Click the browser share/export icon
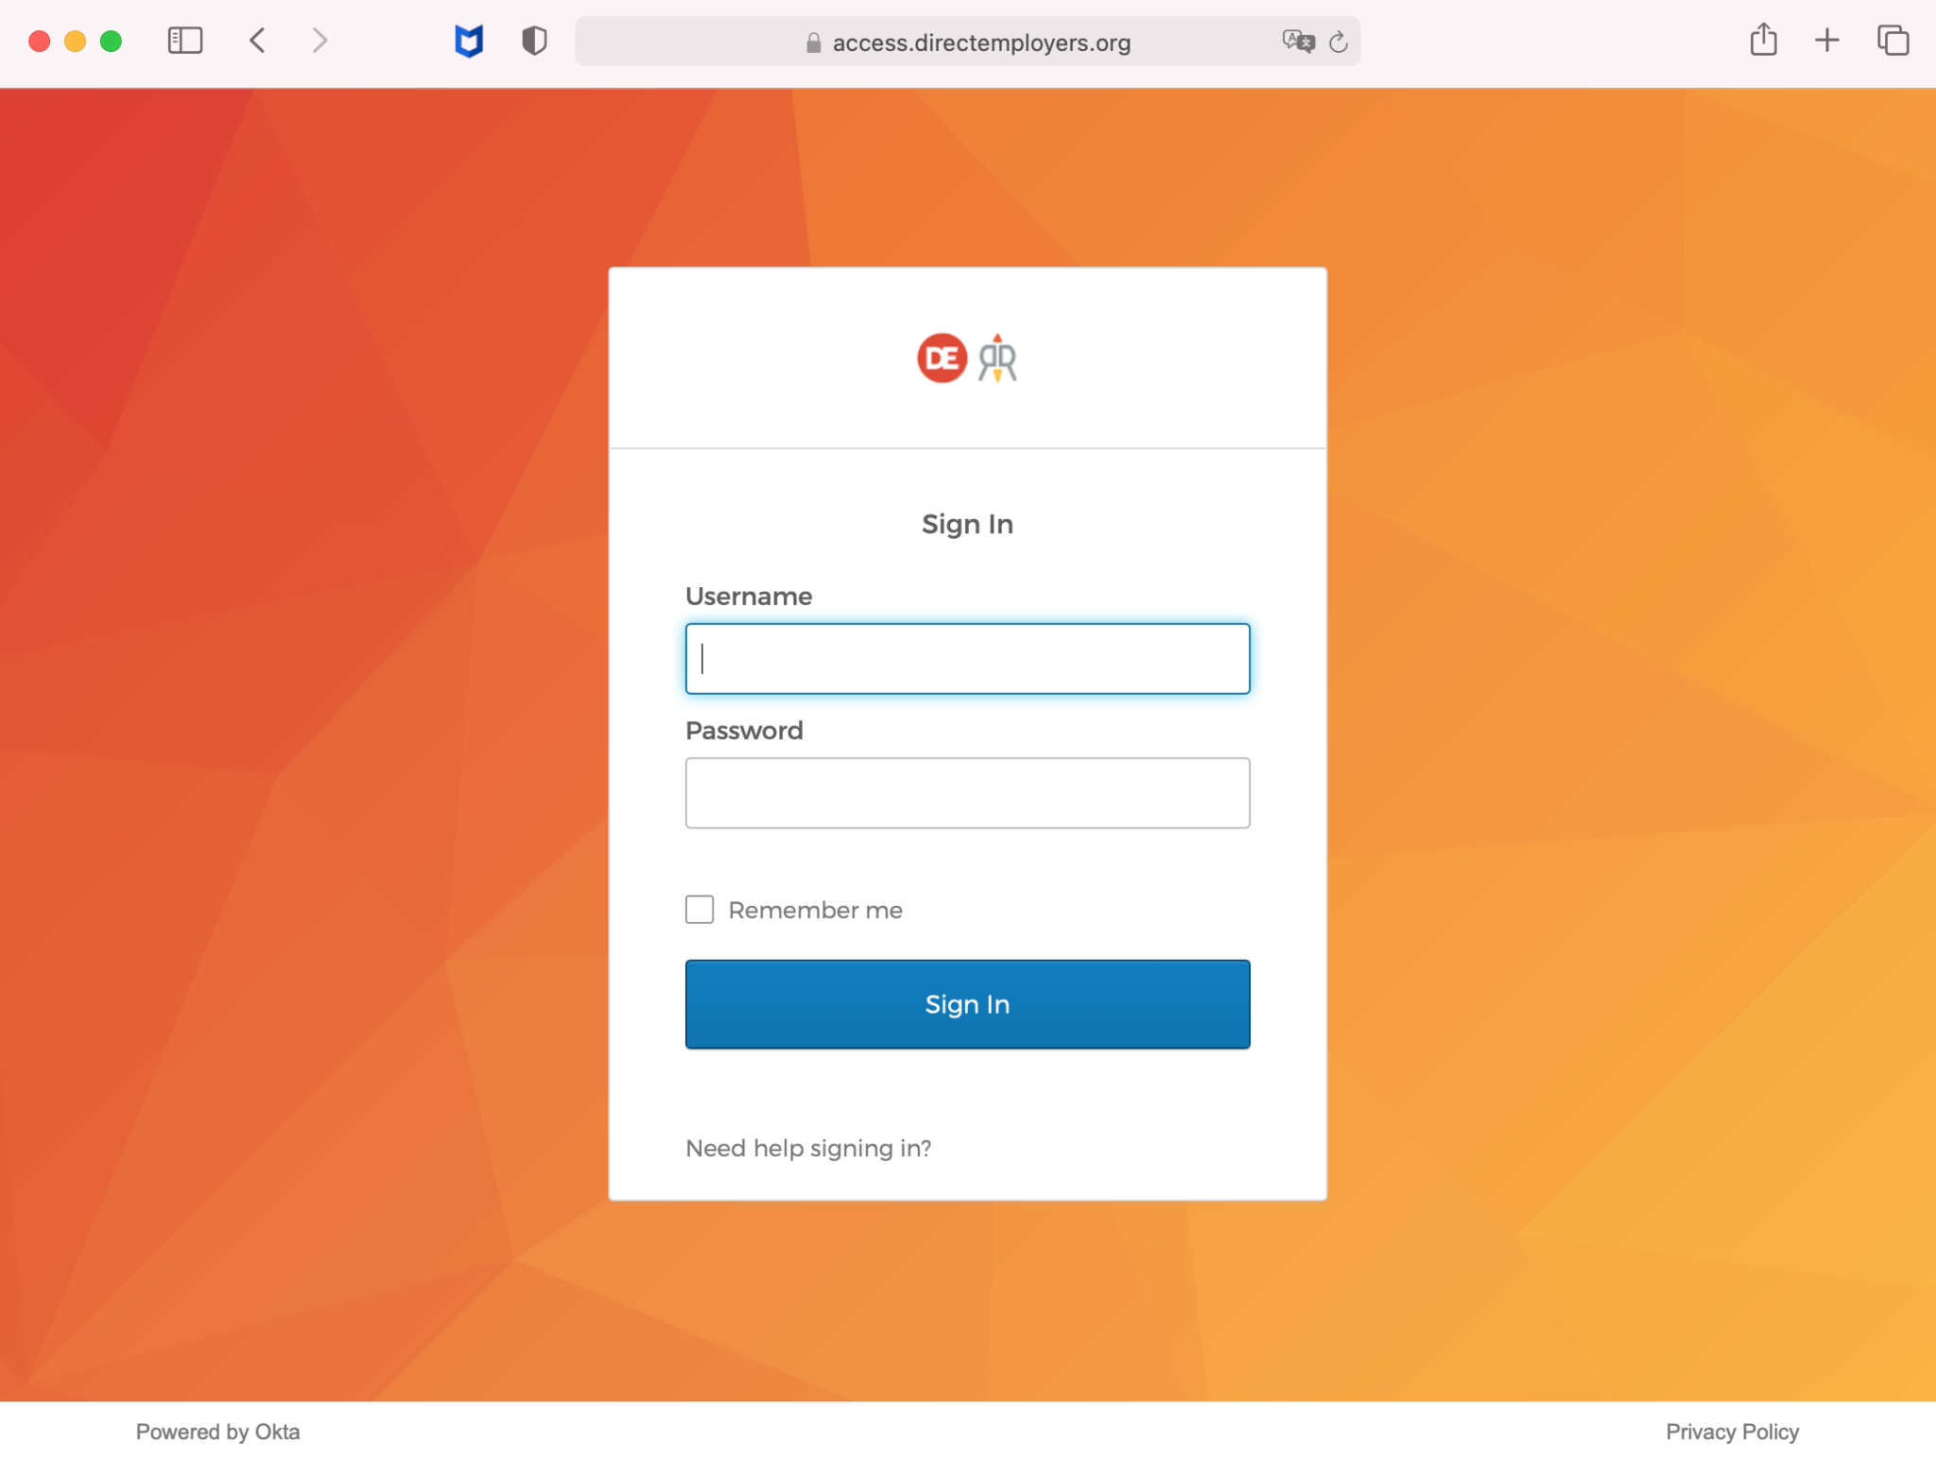 1763,40
